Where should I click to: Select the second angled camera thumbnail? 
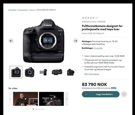30,72
